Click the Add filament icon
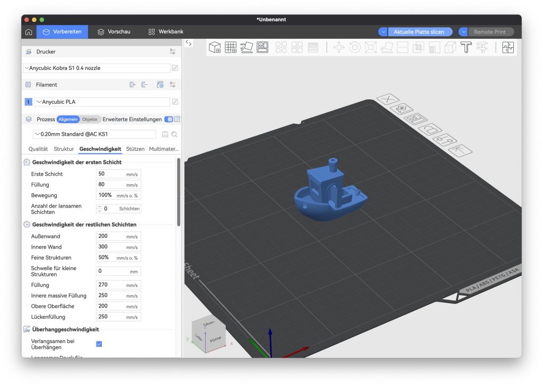Viewport: 543px width, 386px height. [133, 85]
